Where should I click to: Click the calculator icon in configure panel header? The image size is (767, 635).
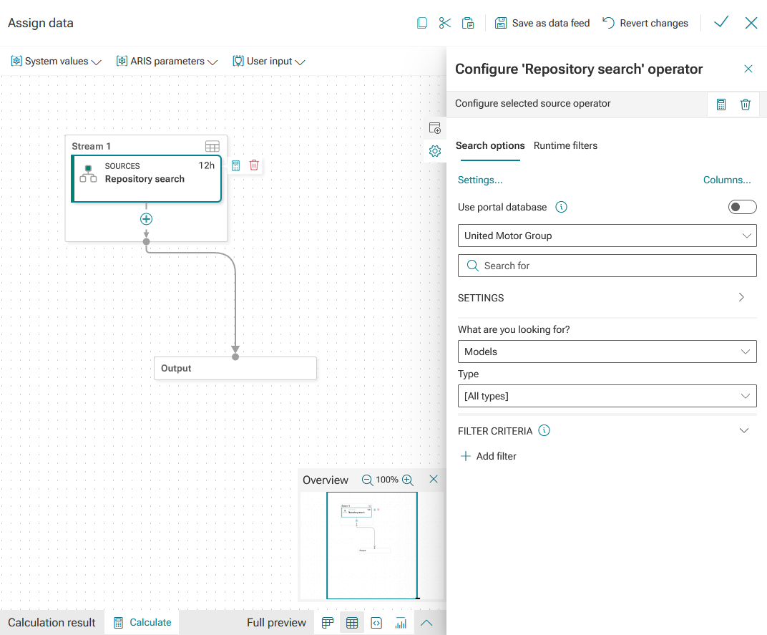(721, 105)
